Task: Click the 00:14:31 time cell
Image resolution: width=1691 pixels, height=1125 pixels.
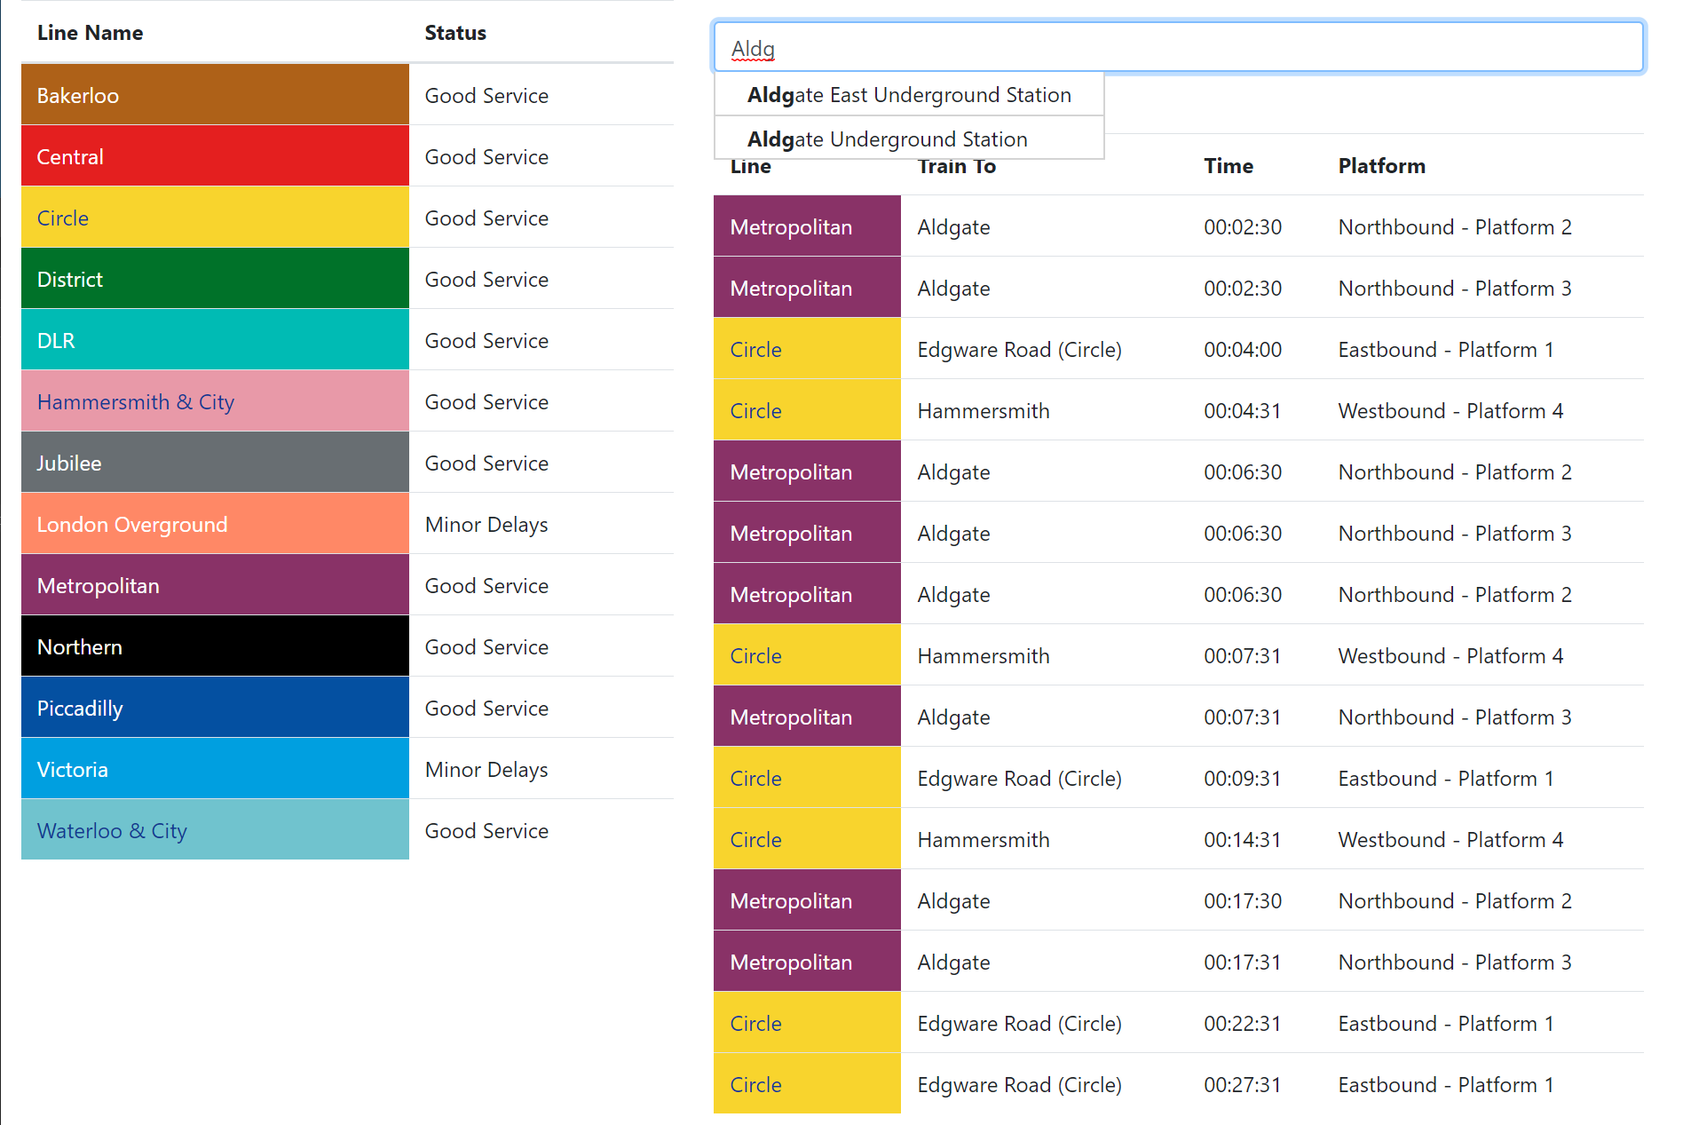Action: [x=1243, y=840]
